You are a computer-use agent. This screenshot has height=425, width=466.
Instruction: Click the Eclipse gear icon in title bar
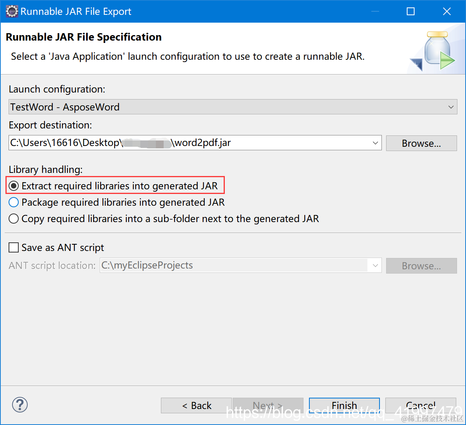pyautogui.click(x=12, y=11)
